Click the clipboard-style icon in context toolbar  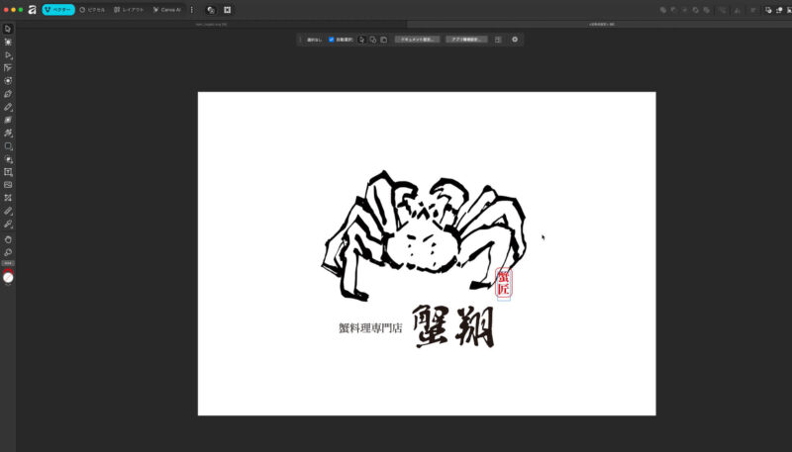[x=384, y=40]
